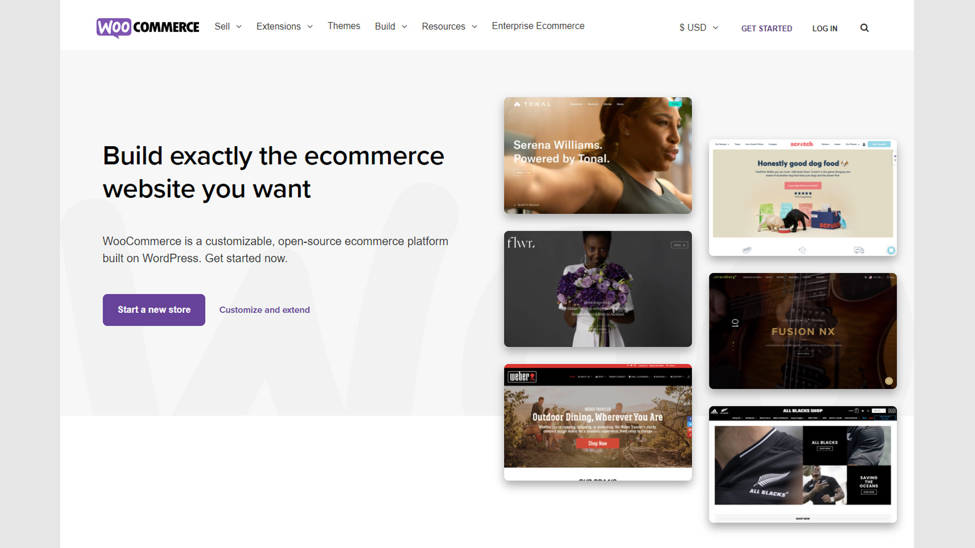Click the Start a new store button
The image size is (975, 548).
pyautogui.click(x=153, y=310)
